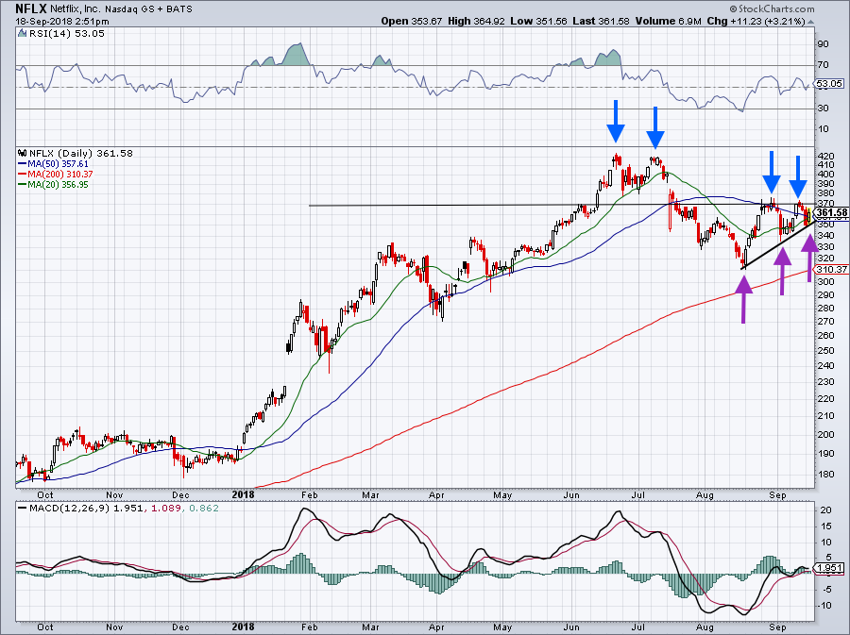850x635 pixels.
Task: Click the red line swatch beside MA(200)
Action: pos(23,175)
